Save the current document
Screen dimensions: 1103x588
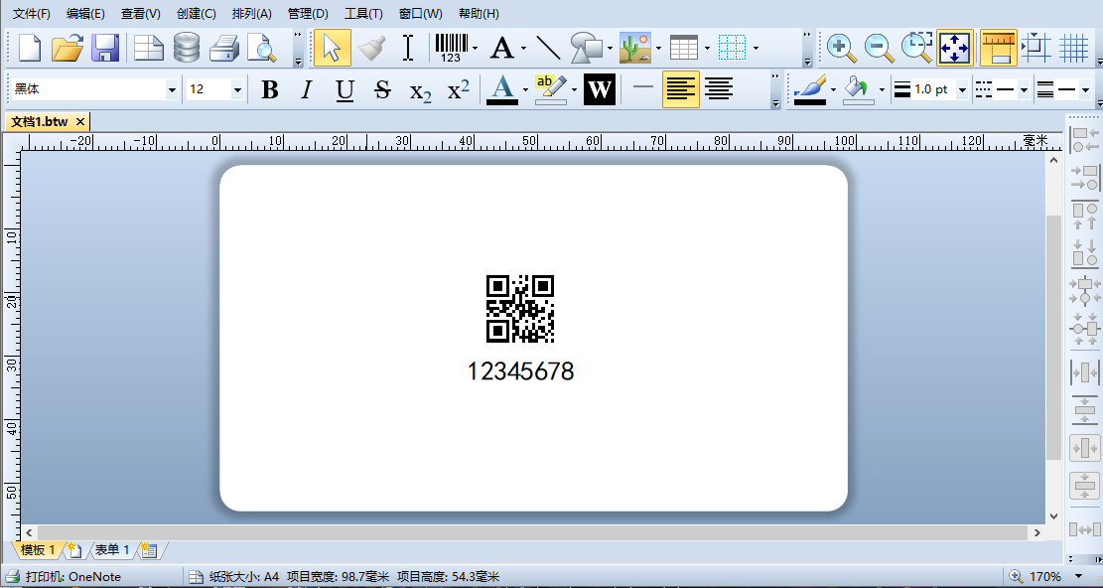(x=105, y=48)
